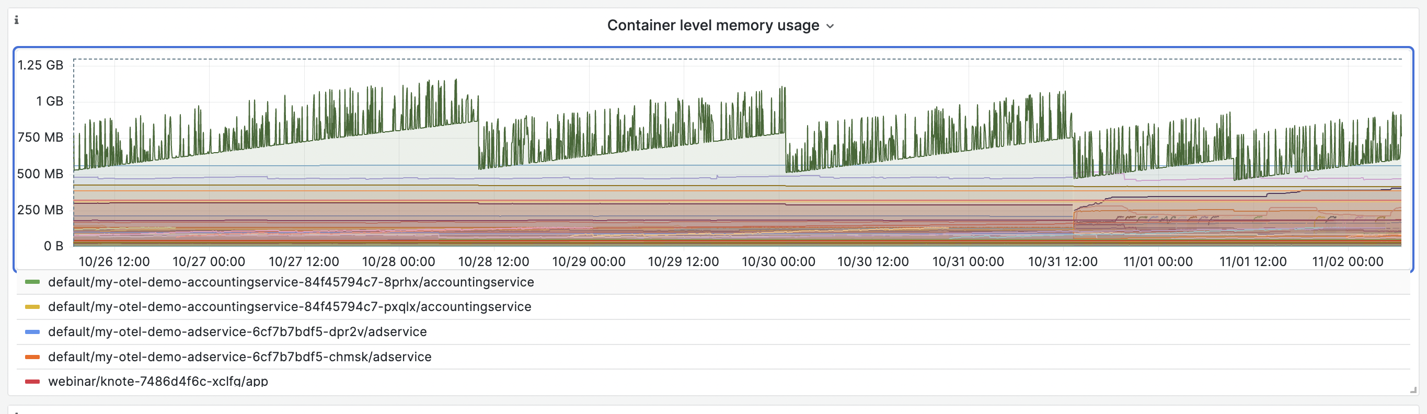Grab the panel resize handle corner
The image size is (1427, 414).
[1413, 390]
